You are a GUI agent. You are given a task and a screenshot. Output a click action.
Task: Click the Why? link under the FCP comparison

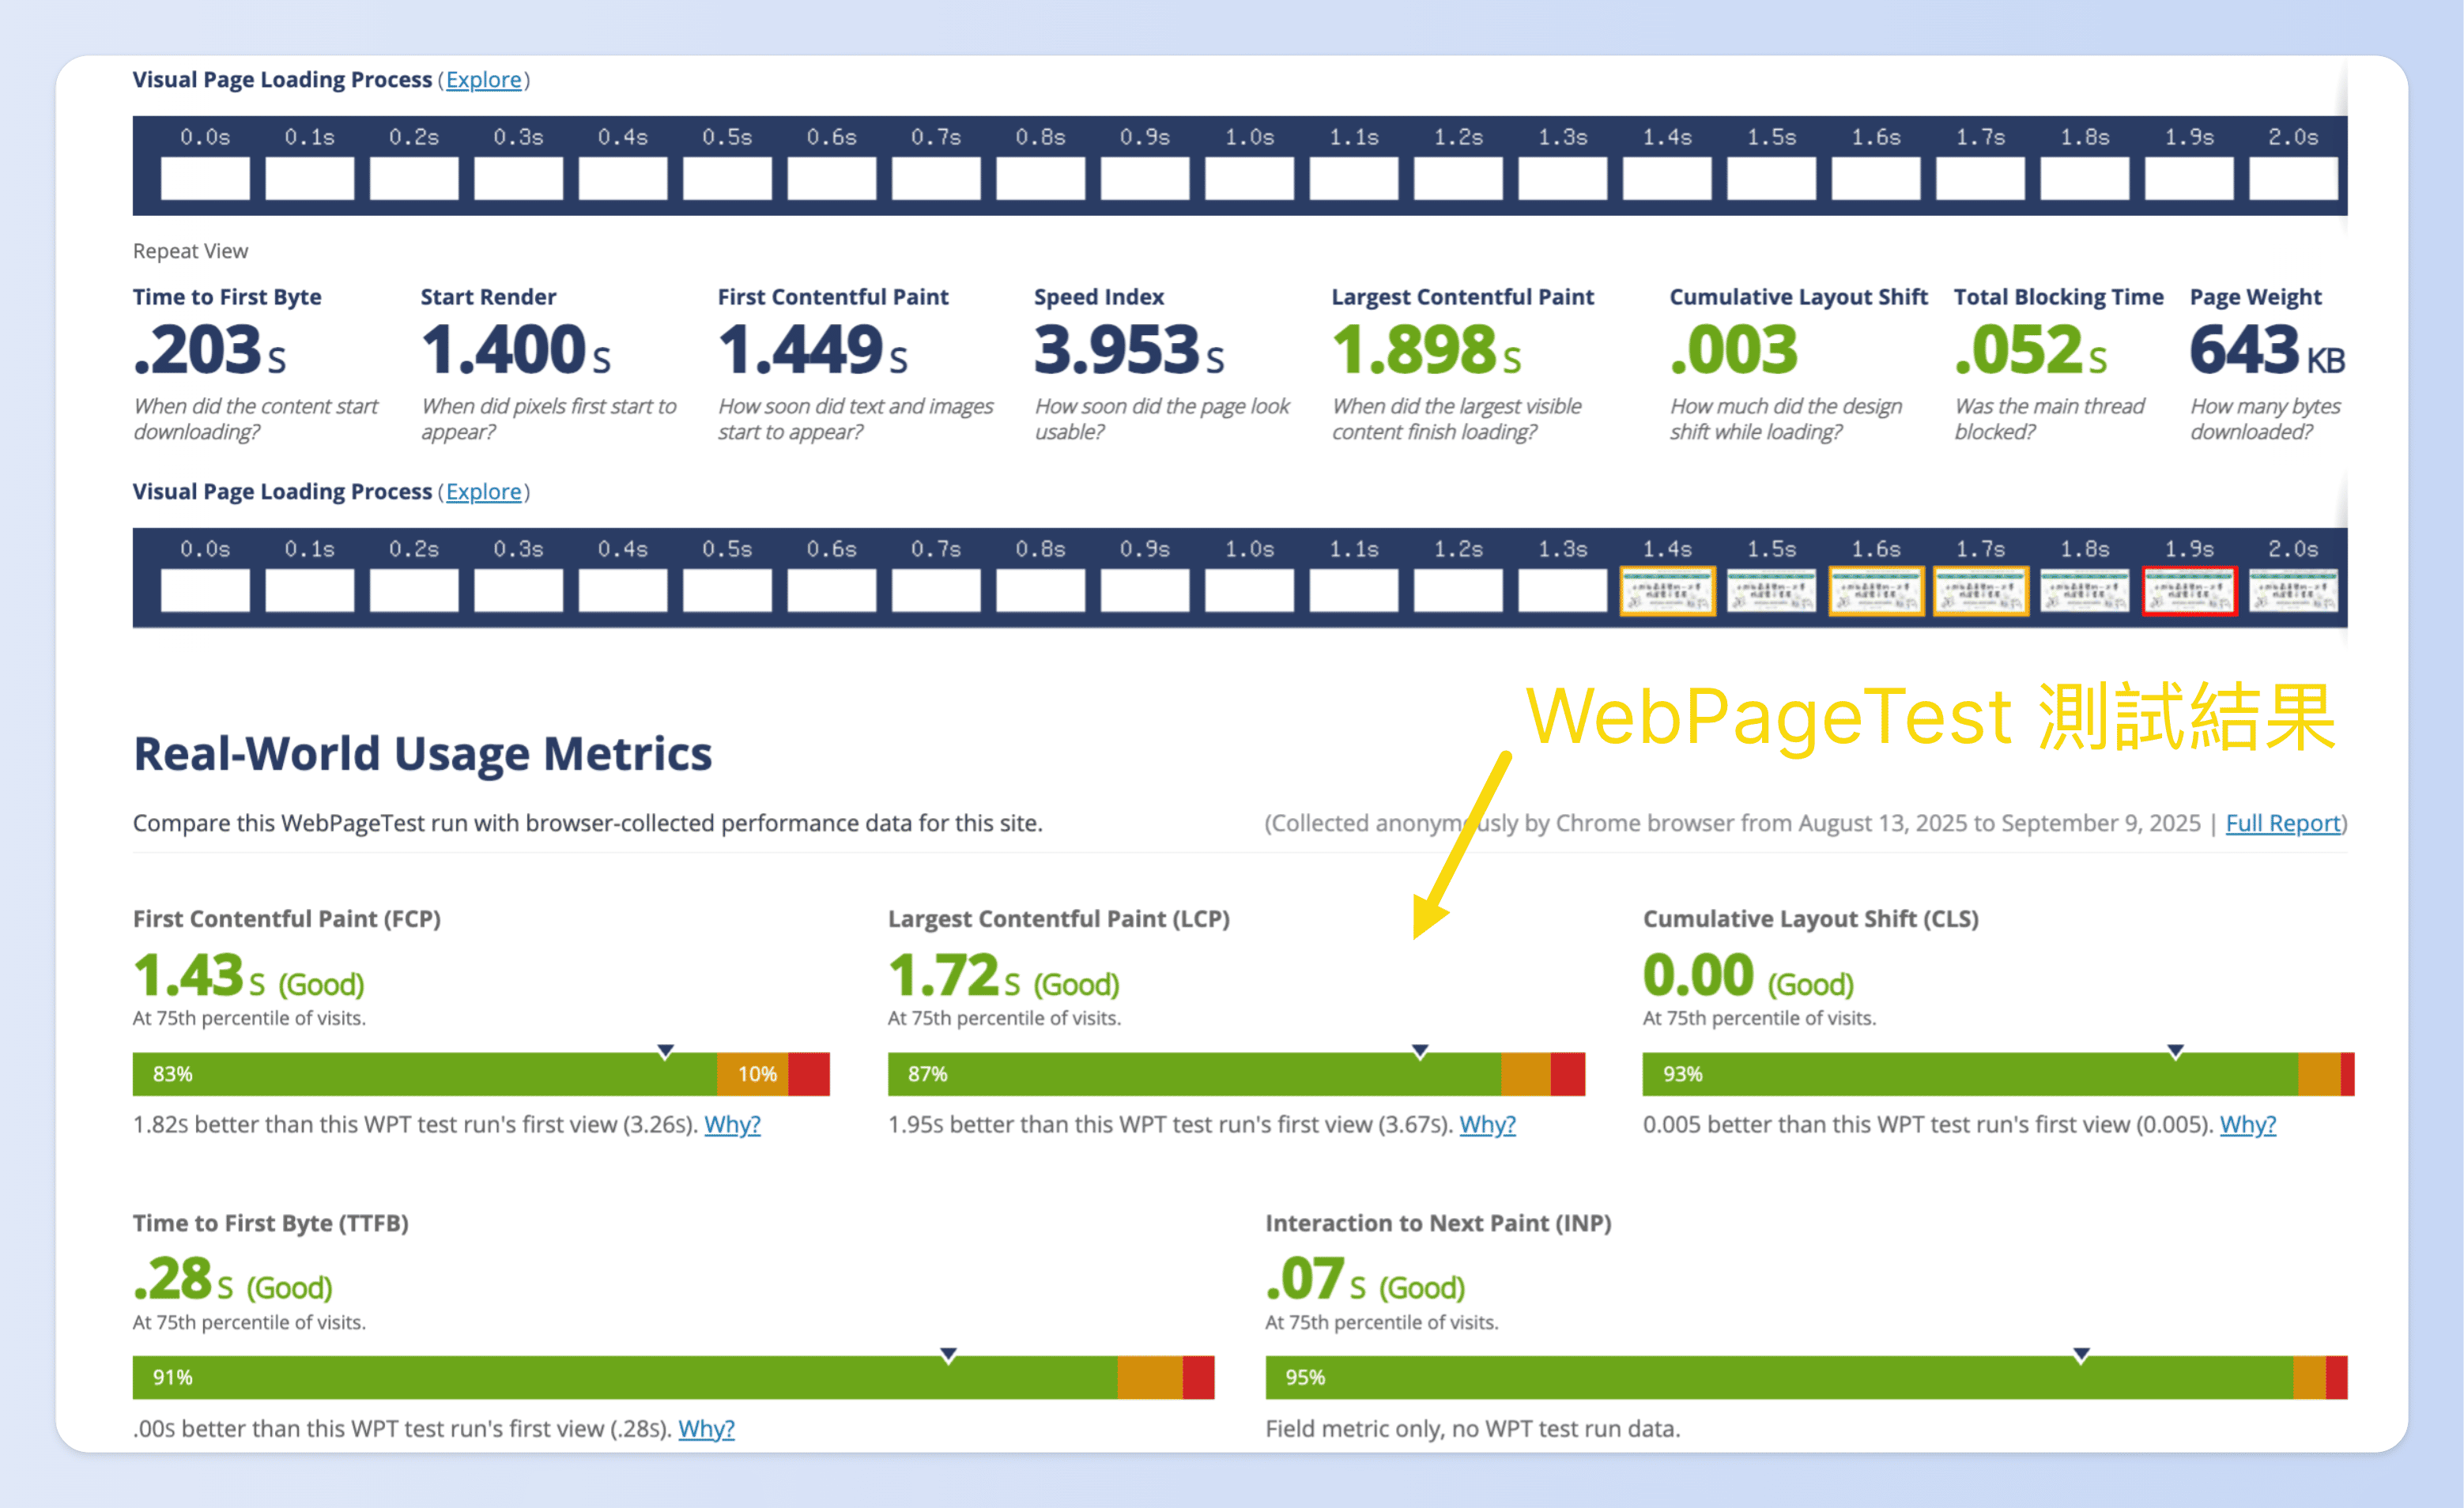(733, 1124)
